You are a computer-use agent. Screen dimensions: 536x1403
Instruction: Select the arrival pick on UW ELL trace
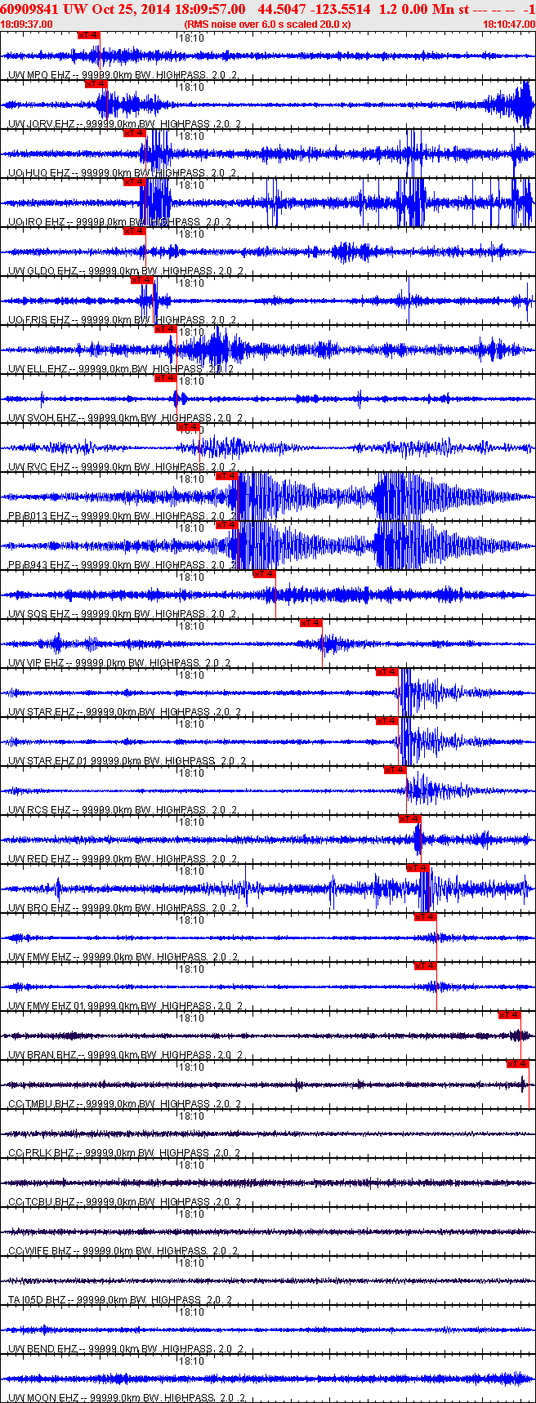[165, 329]
